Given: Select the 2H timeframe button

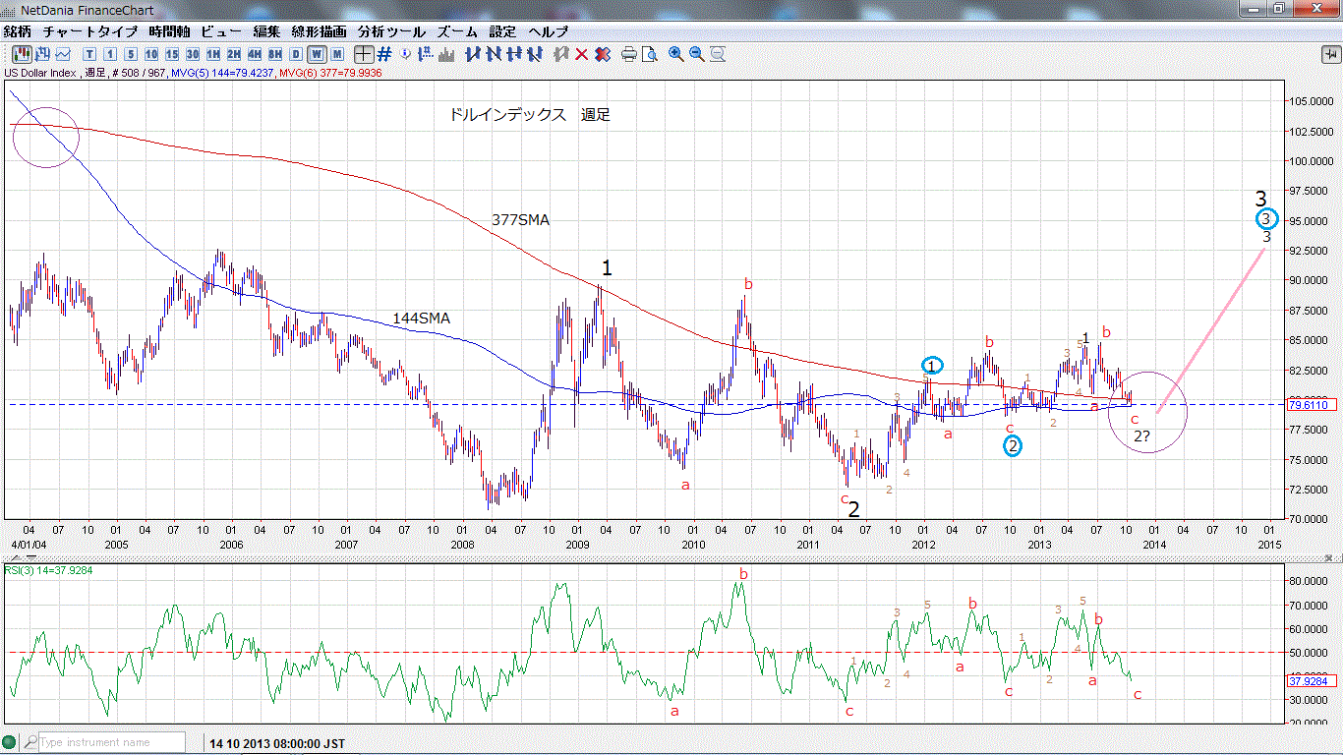Looking at the screenshot, I should coord(234,54).
